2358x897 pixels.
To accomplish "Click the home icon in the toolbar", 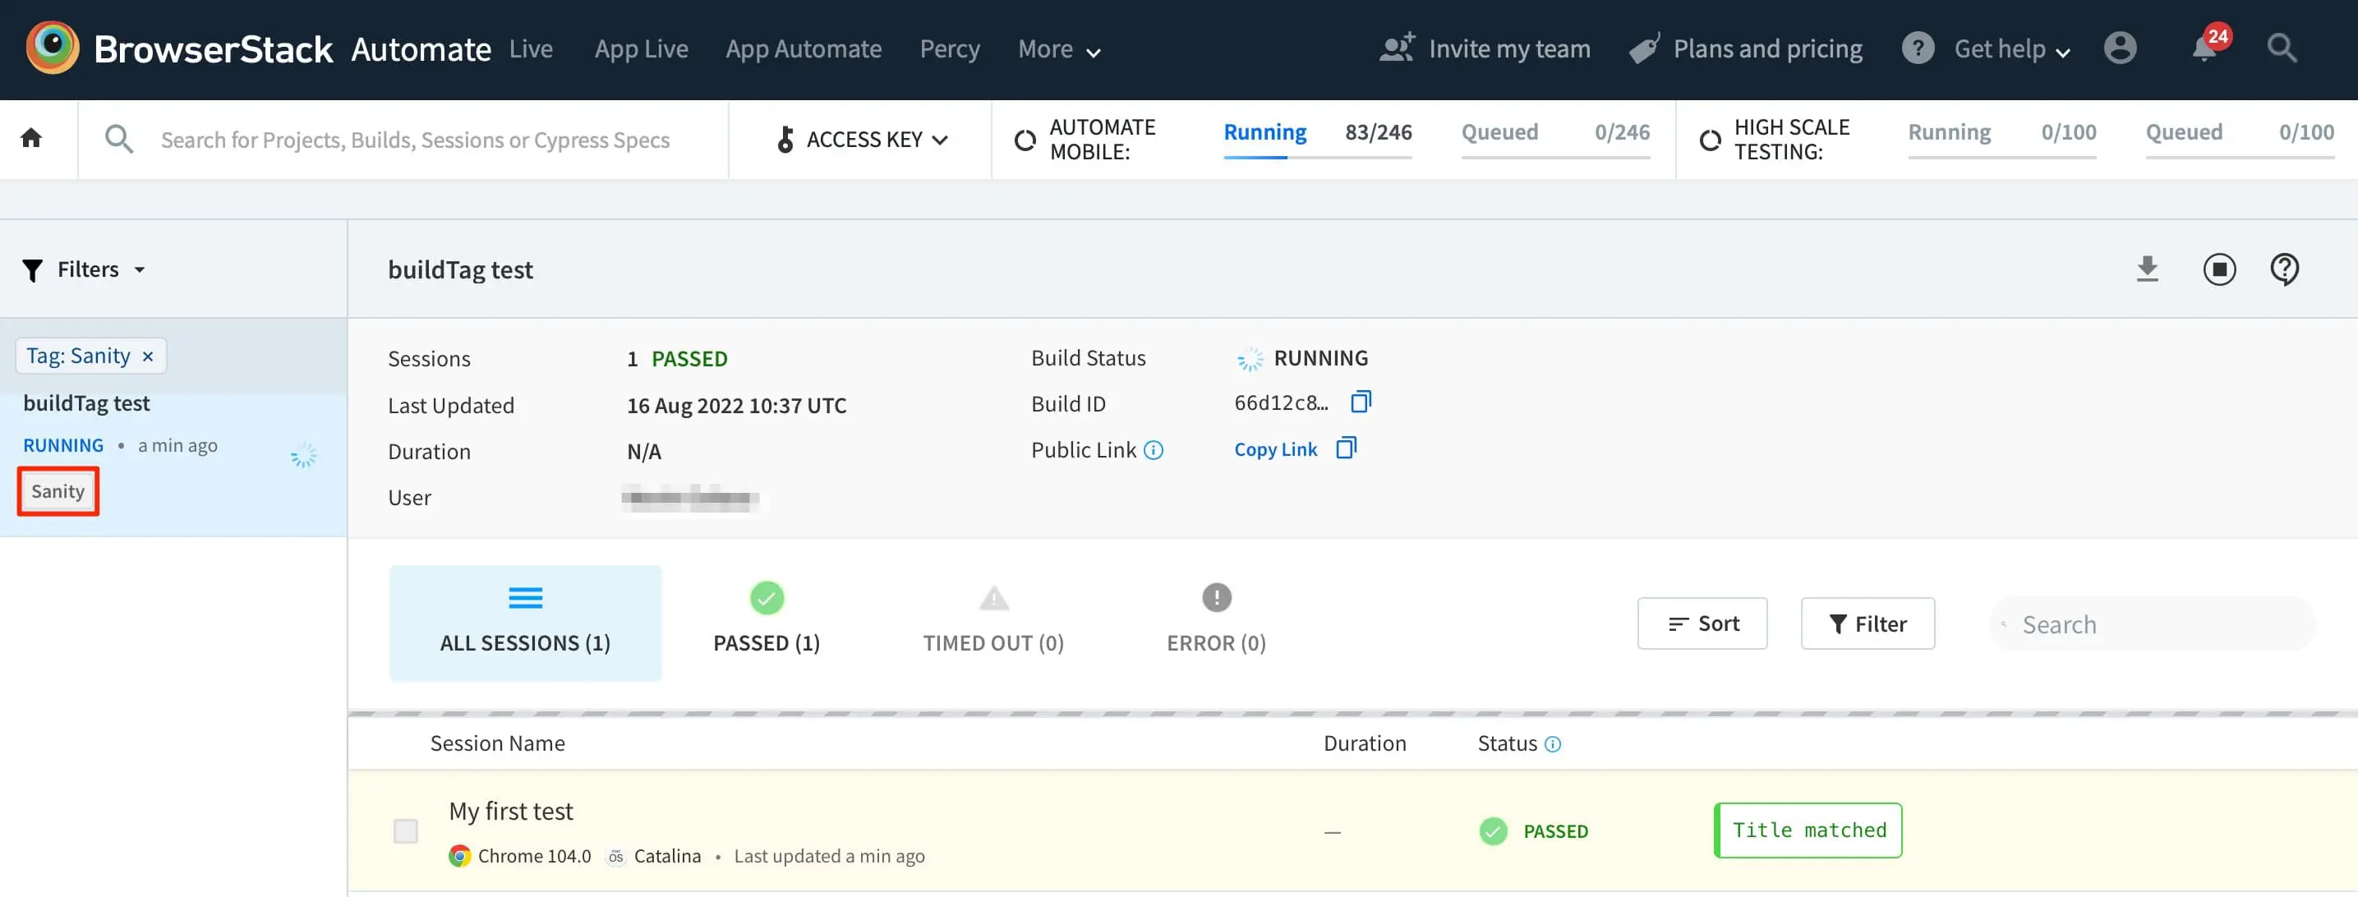I will 31,138.
